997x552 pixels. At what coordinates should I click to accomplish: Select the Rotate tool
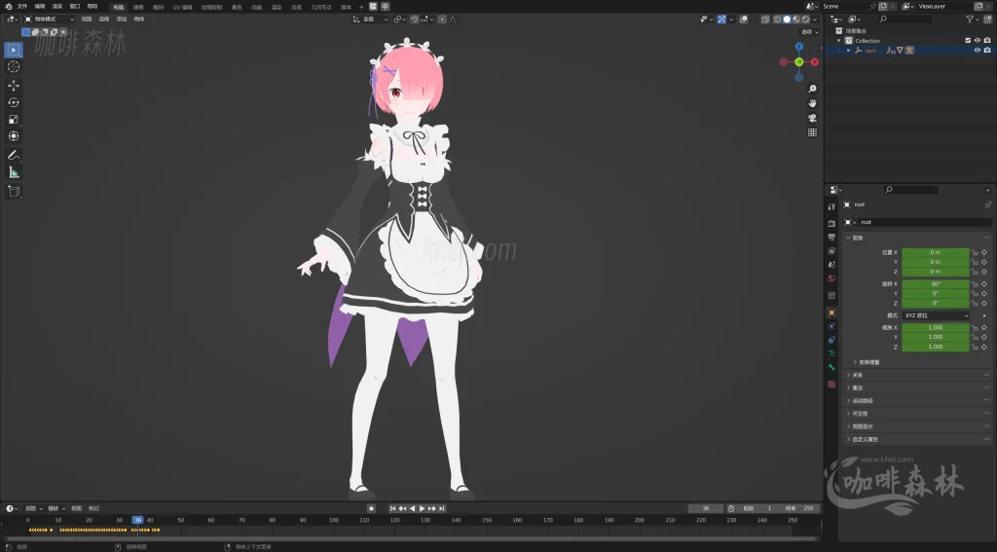coord(14,102)
